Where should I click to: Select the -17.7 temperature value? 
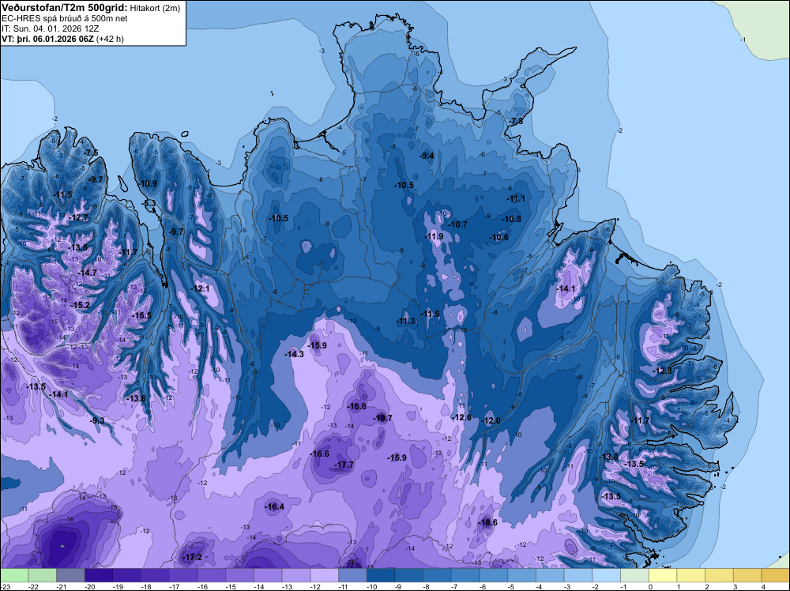[x=344, y=465]
